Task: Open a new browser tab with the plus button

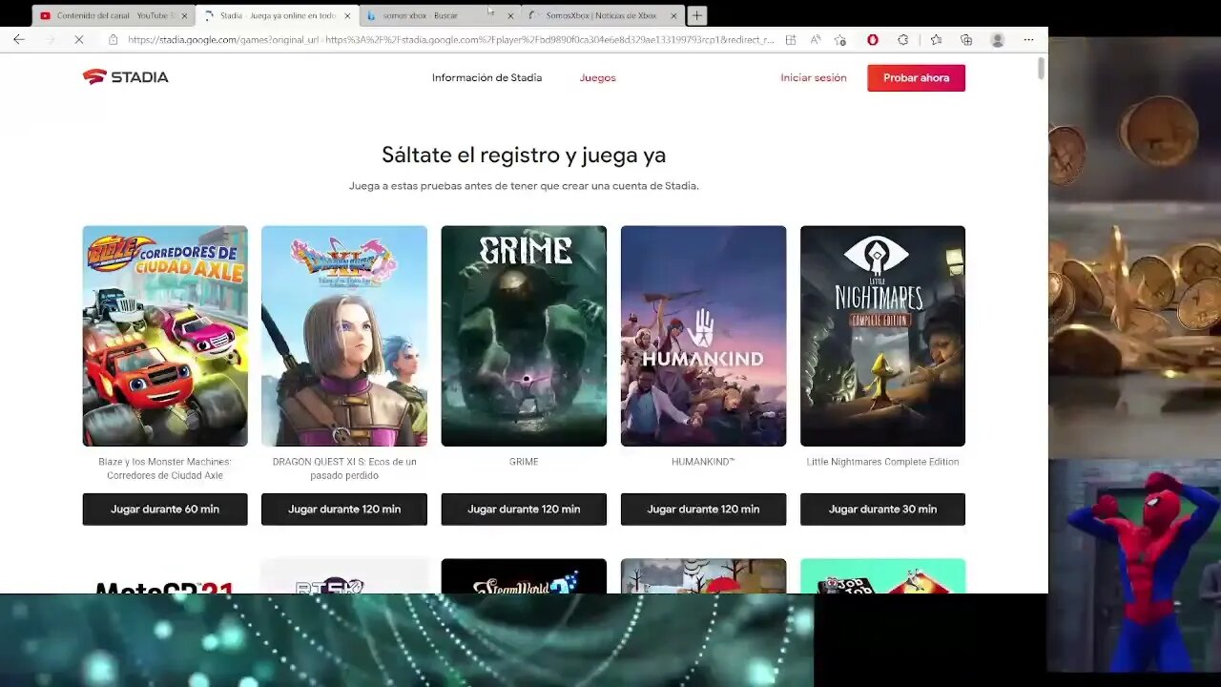Action: (697, 15)
